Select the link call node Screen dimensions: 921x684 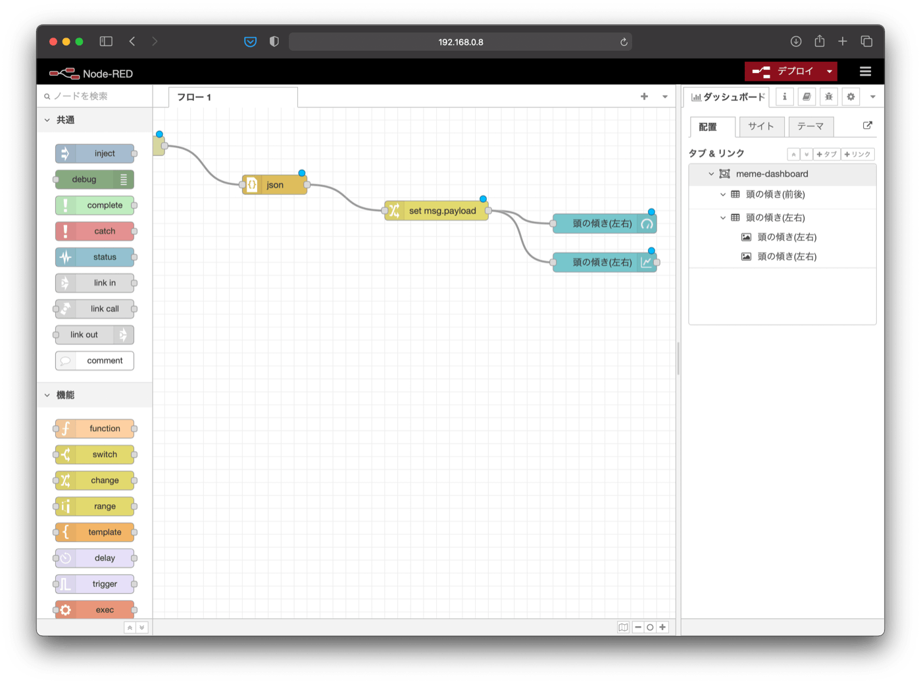(95, 309)
